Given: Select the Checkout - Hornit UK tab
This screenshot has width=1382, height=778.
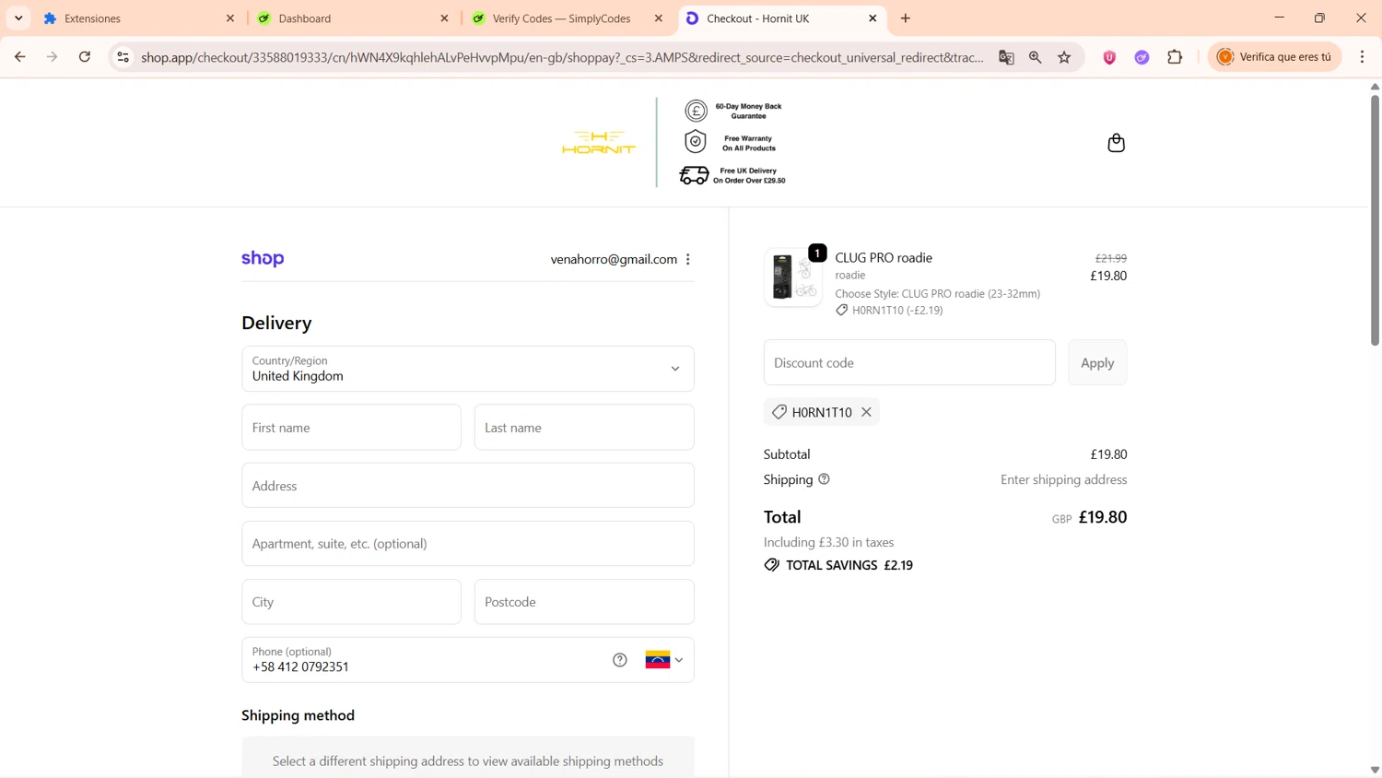Looking at the screenshot, I should point(781,18).
